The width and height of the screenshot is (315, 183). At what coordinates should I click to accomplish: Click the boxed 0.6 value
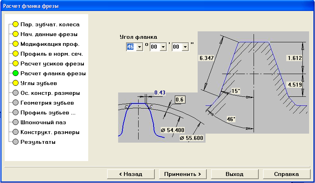pyautogui.click(x=180, y=100)
